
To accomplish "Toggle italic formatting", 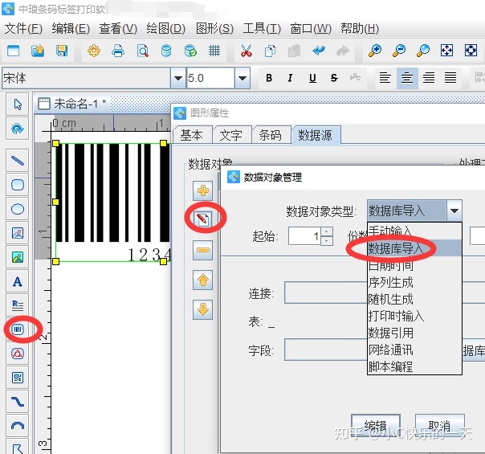I will 290,78.
